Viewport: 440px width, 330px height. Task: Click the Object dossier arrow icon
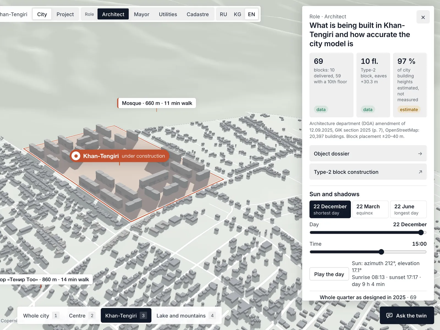420,153
